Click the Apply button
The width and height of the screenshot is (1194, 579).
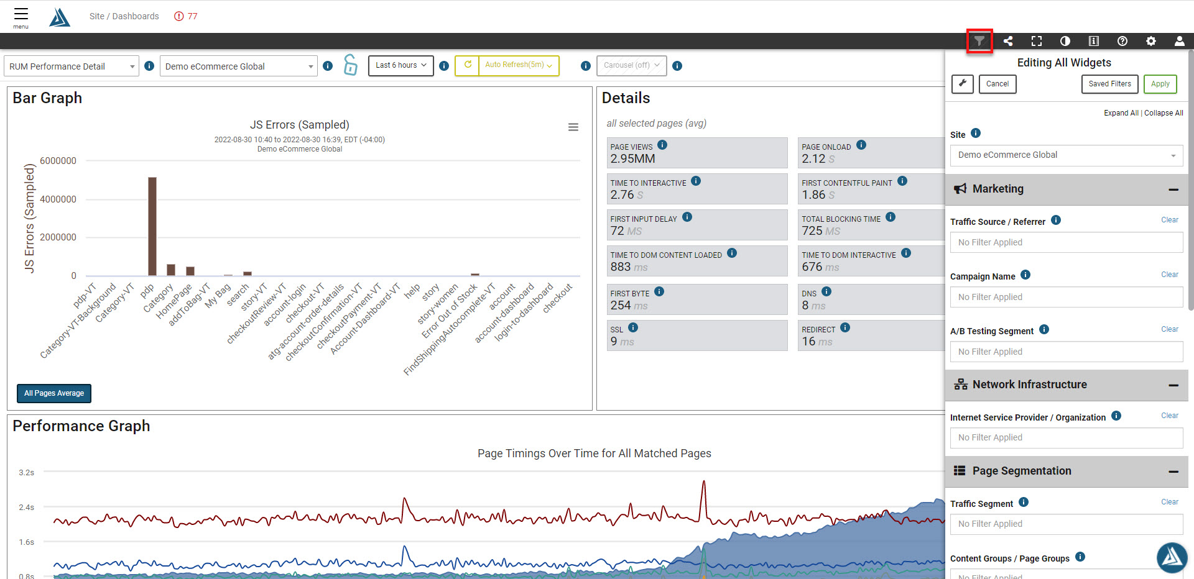pyautogui.click(x=1160, y=84)
